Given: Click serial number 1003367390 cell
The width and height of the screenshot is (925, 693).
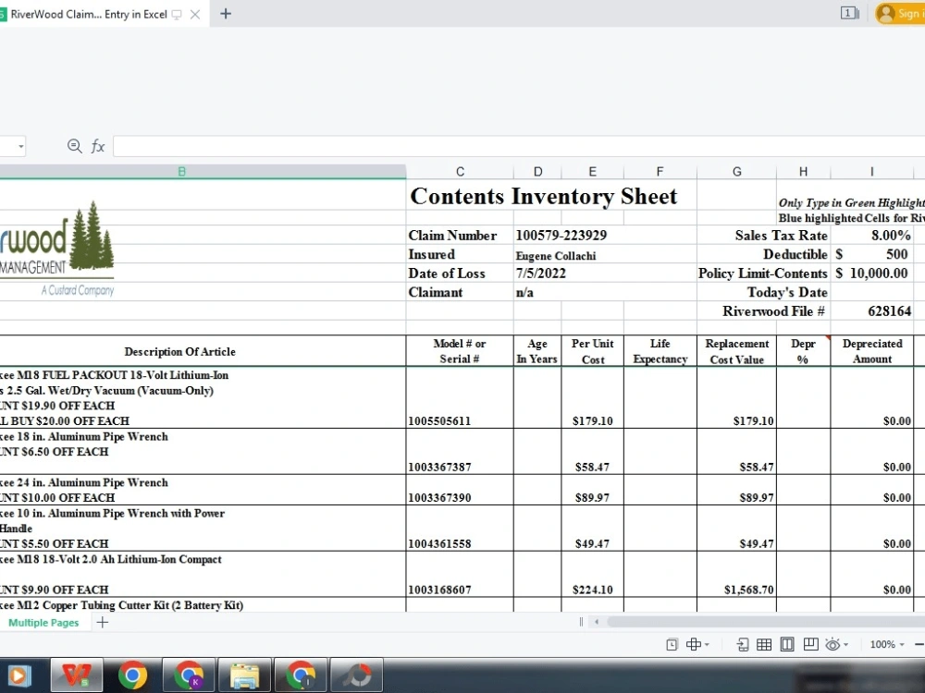Looking at the screenshot, I should pyautogui.click(x=460, y=490).
